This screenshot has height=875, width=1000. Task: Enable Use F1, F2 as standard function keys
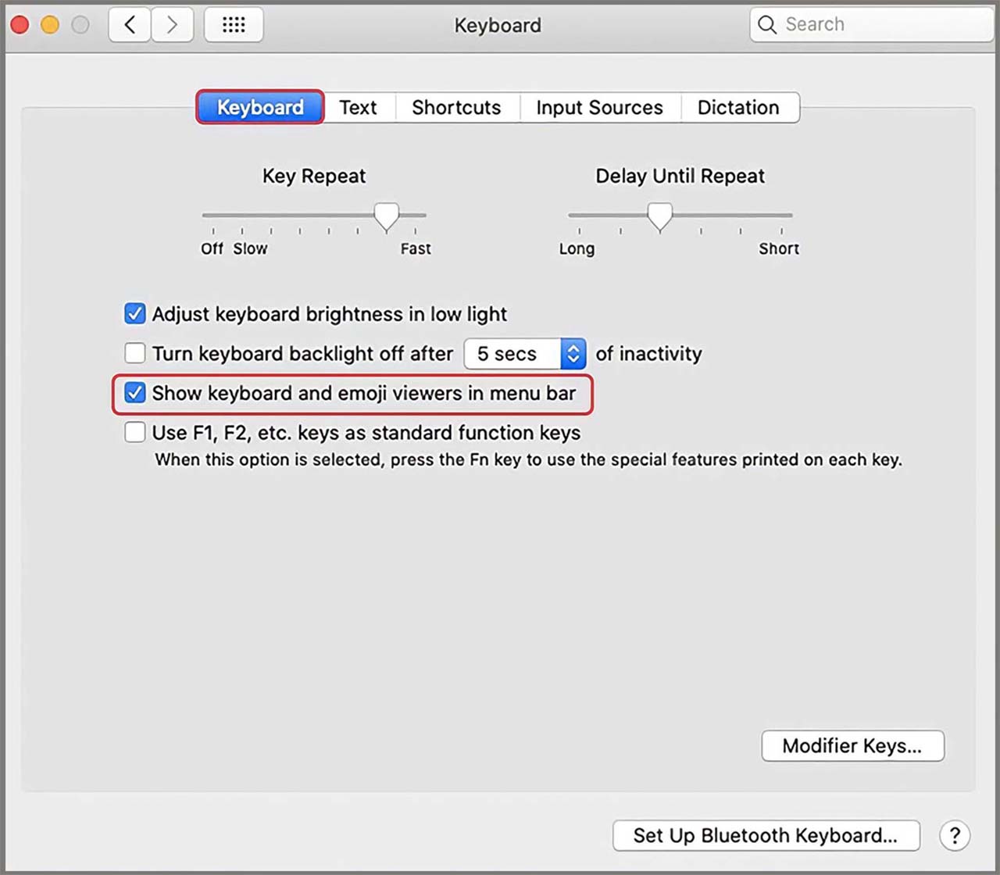[134, 432]
